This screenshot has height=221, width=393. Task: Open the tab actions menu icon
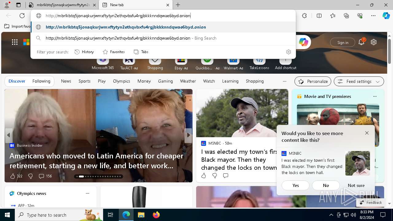point(18,5)
